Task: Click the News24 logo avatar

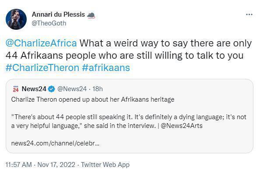Action: [x=16, y=89]
